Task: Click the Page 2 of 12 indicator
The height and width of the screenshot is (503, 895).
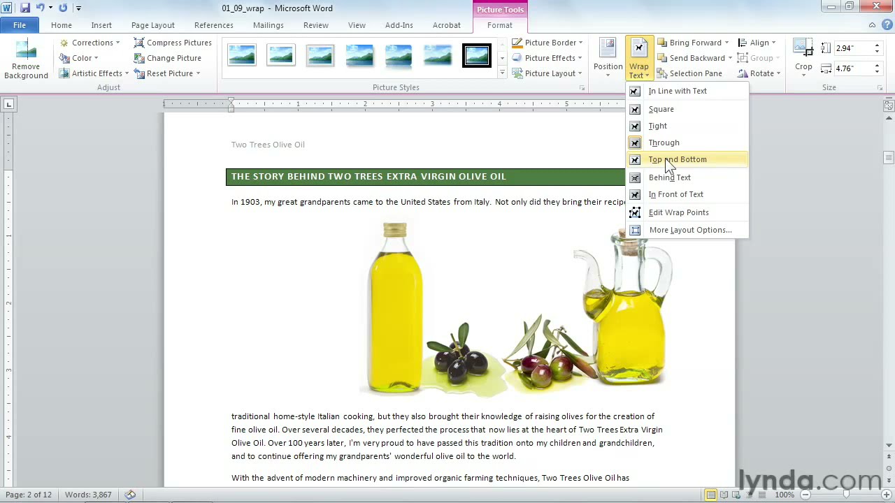Action: click(29, 495)
